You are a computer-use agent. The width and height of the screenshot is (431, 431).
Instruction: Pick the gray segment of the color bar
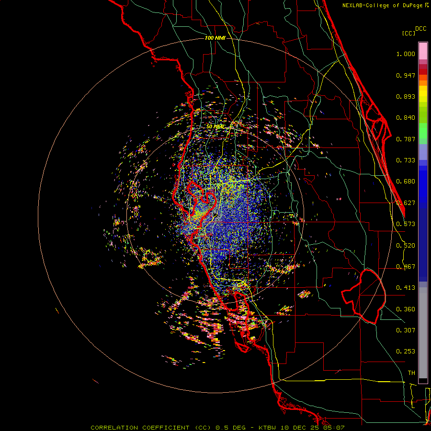(423, 333)
